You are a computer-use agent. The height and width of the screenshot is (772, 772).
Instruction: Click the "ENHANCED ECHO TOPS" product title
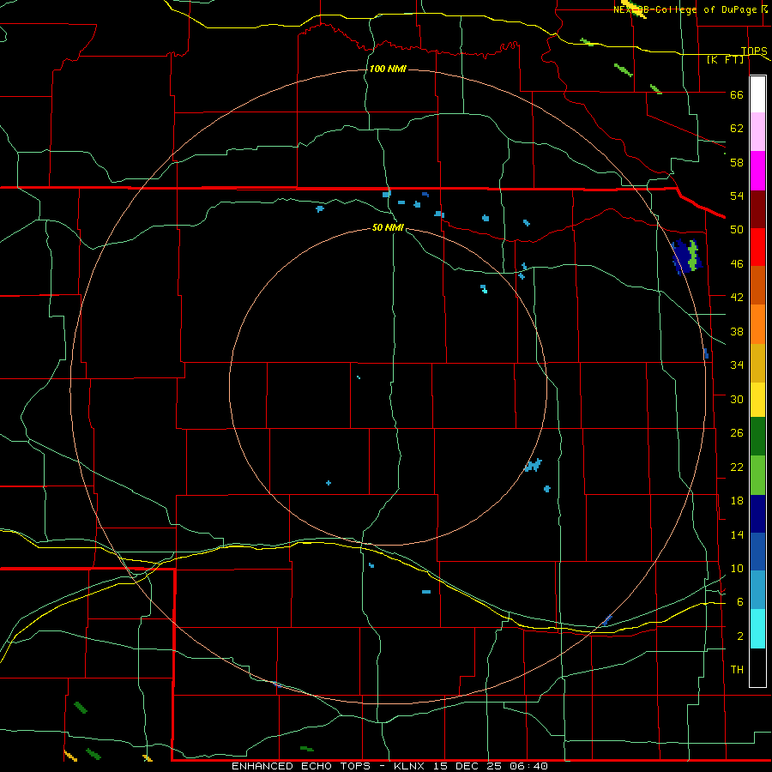coord(301,766)
